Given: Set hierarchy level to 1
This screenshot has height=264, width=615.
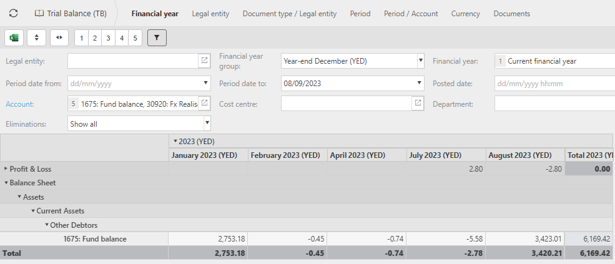Looking at the screenshot, I should [x=81, y=38].
